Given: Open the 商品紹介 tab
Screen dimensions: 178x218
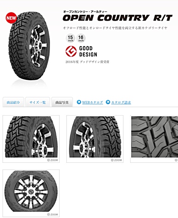Looking at the screenshot, I should 13,102.
